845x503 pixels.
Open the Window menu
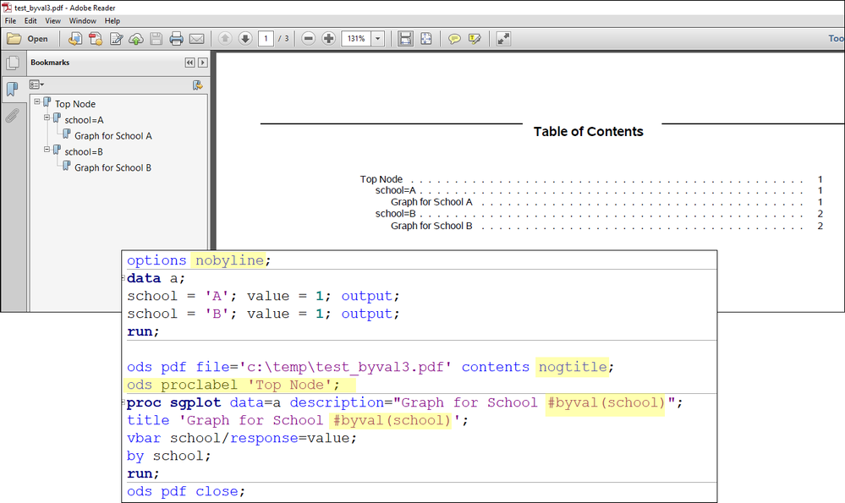(82, 20)
